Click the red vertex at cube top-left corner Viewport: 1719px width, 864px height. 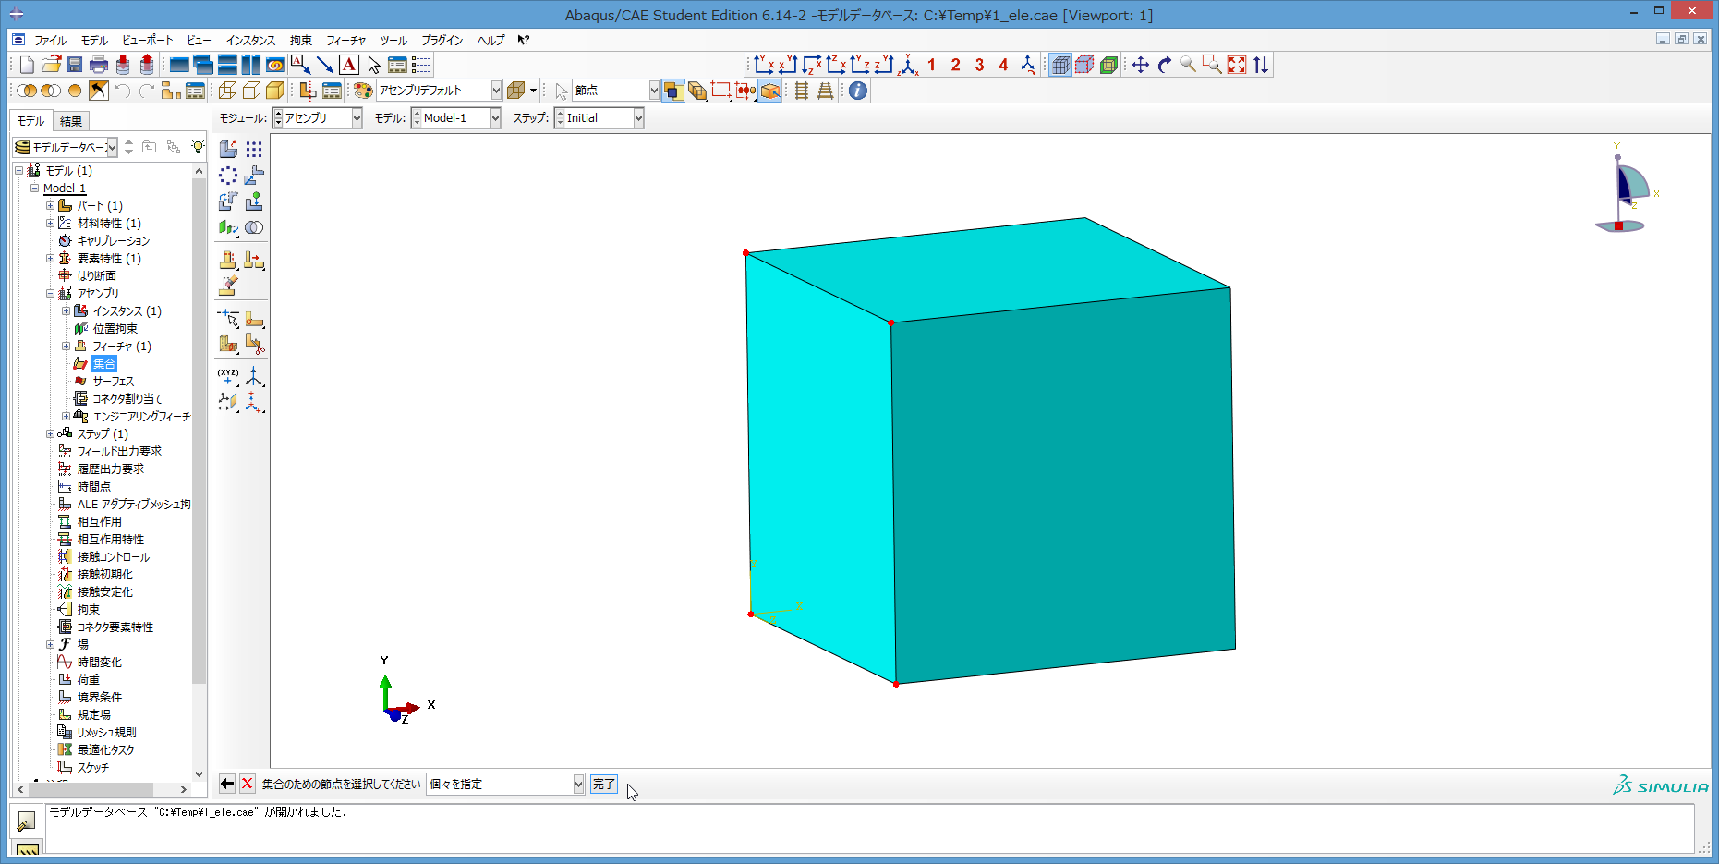pyautogui.click(x=746, y=252)
